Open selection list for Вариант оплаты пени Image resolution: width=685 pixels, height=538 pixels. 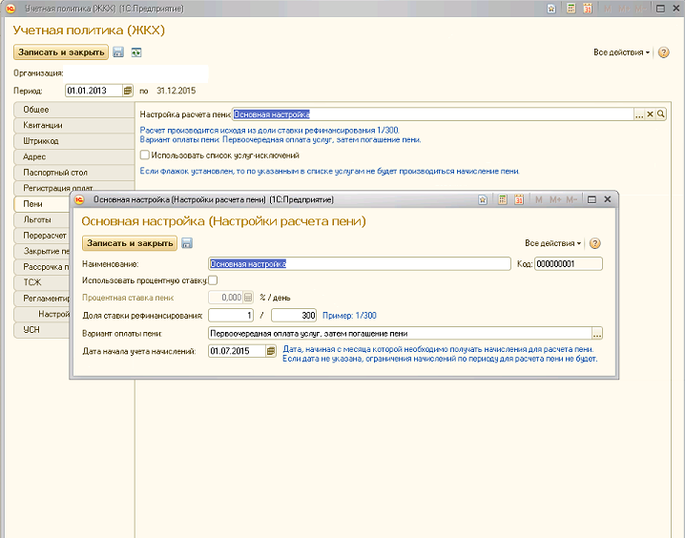(x=597, y=333)
